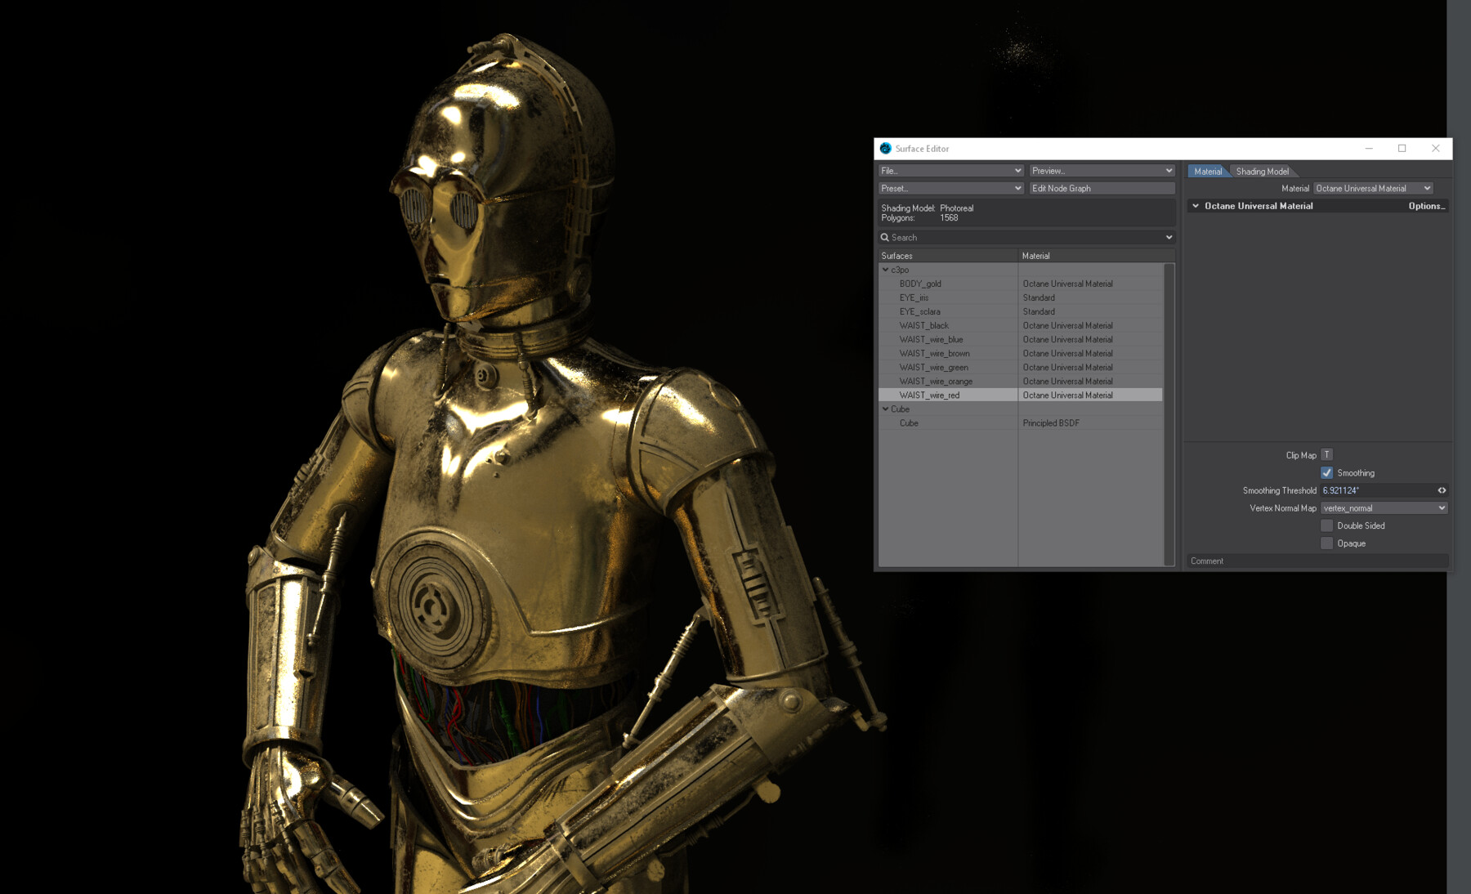Disable the Smoothing checkbox
Image resolution: width=1471 pixels, height=894 pixels.
pos(1326,472)
